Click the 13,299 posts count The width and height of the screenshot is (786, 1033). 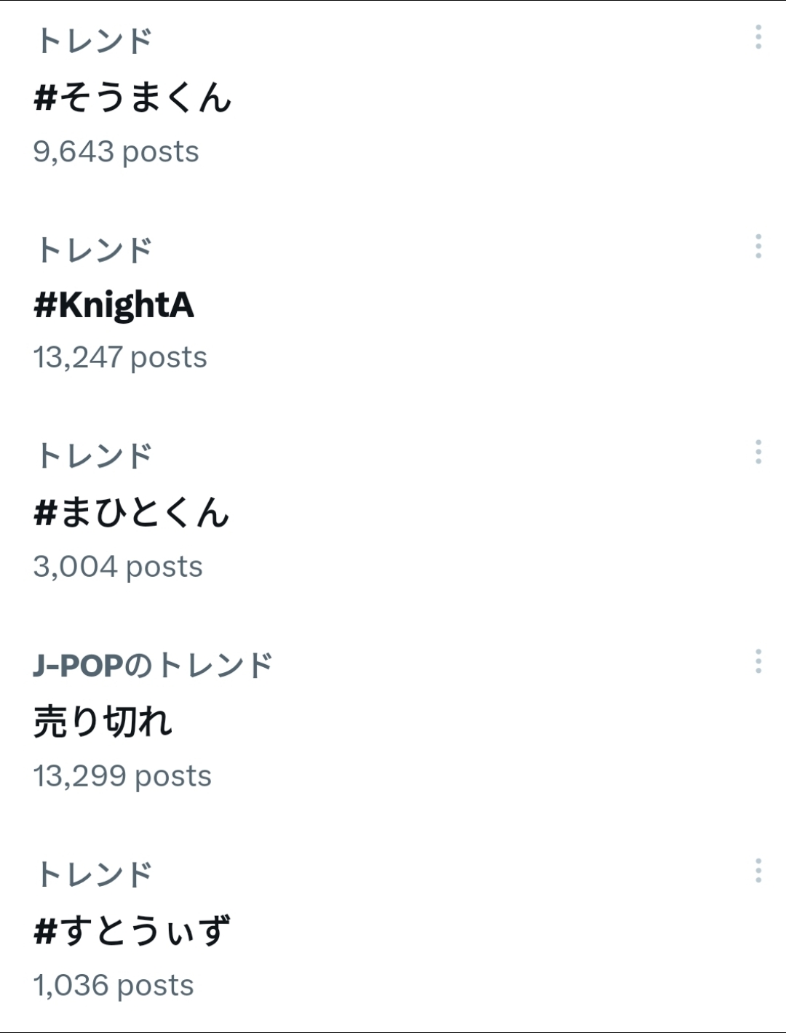pos(122,776)
